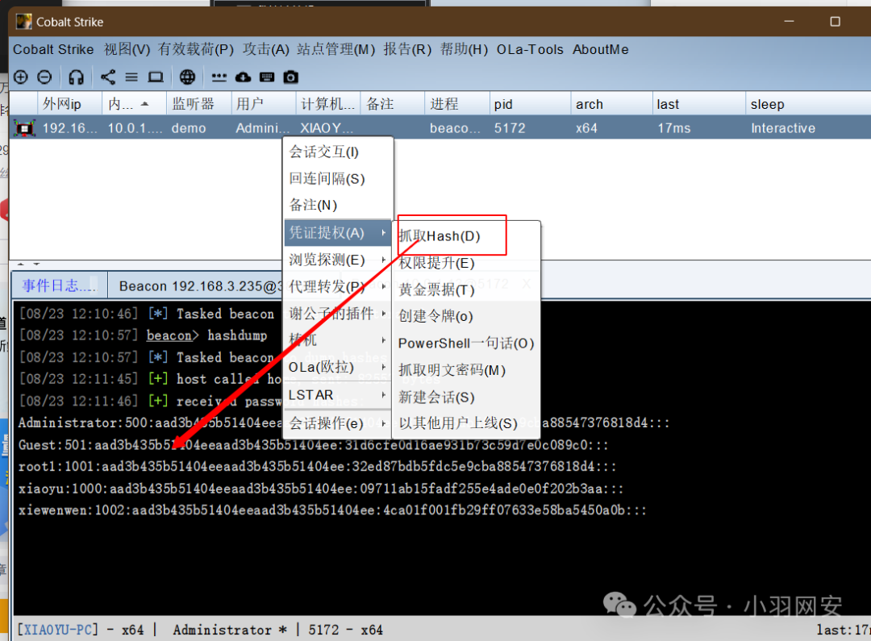The width and height of the screenshot is (871, 641).
Task: Switch to the 事件日志 tab
Action: coord(59,285)
